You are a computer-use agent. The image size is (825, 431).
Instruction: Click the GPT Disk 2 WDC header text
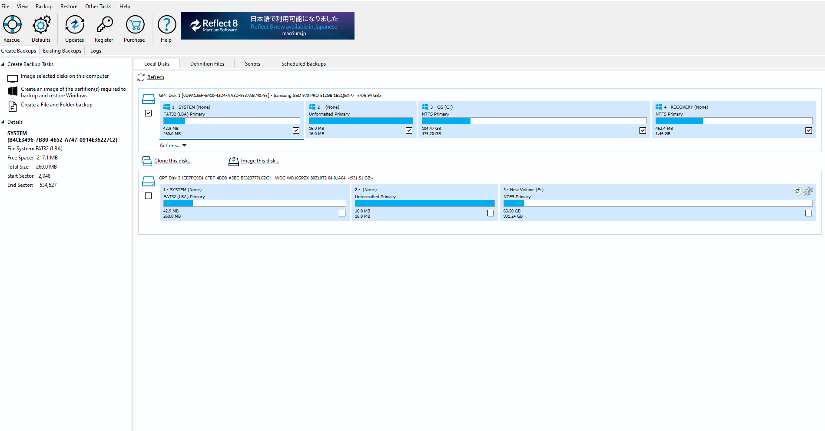pos(266,178)
